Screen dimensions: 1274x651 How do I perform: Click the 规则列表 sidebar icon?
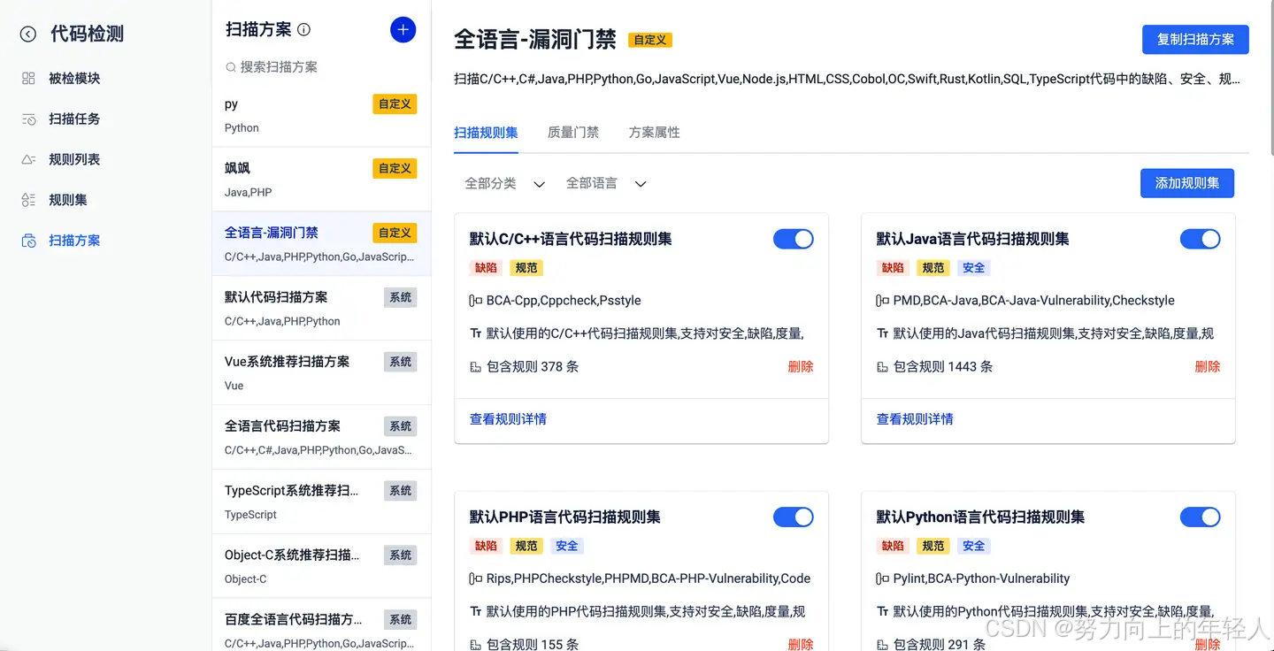point(28,160)
